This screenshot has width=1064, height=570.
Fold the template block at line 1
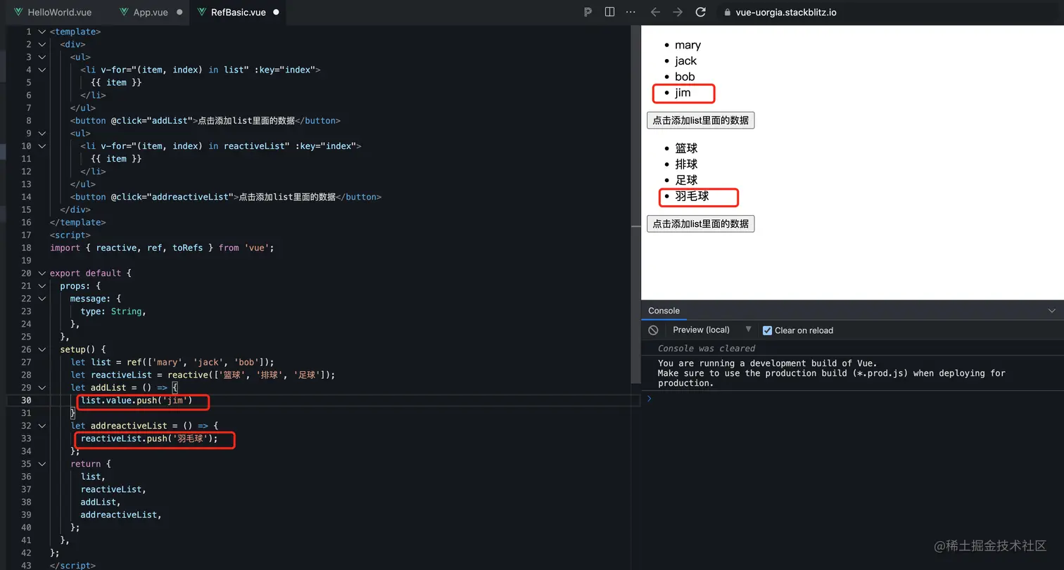[x=42, y=32]
